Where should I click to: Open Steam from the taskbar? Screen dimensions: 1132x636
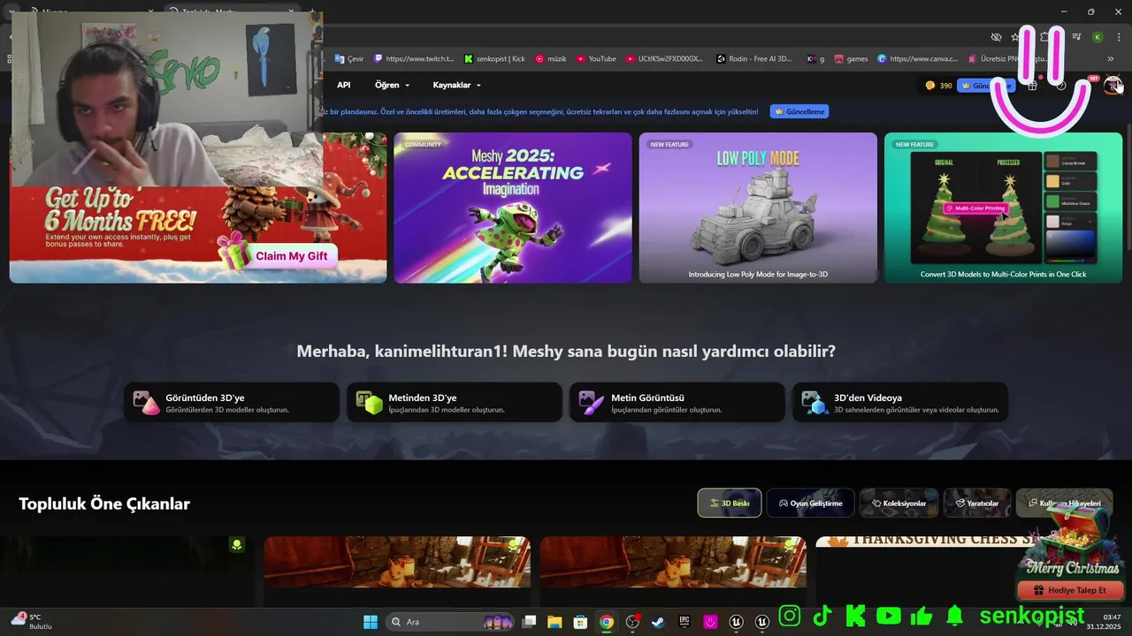click(658, 622)
